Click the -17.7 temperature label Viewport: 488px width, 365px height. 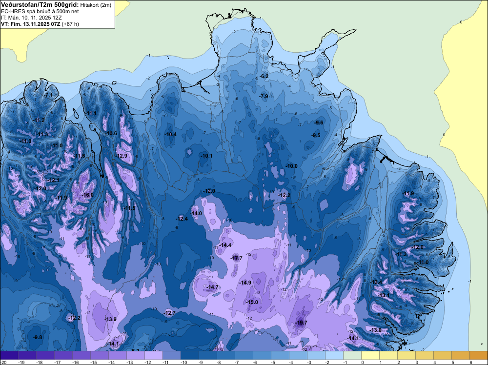(x=236, y=258)
